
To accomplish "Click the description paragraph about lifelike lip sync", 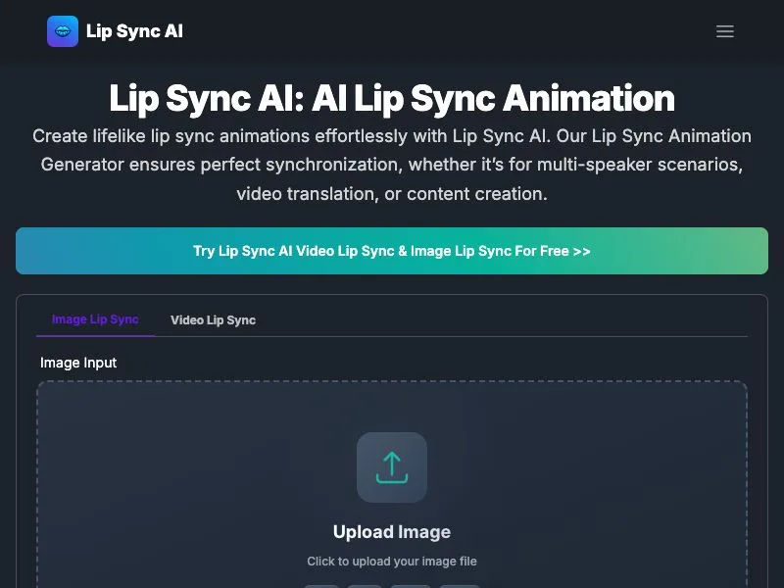I will coord(392,165).
